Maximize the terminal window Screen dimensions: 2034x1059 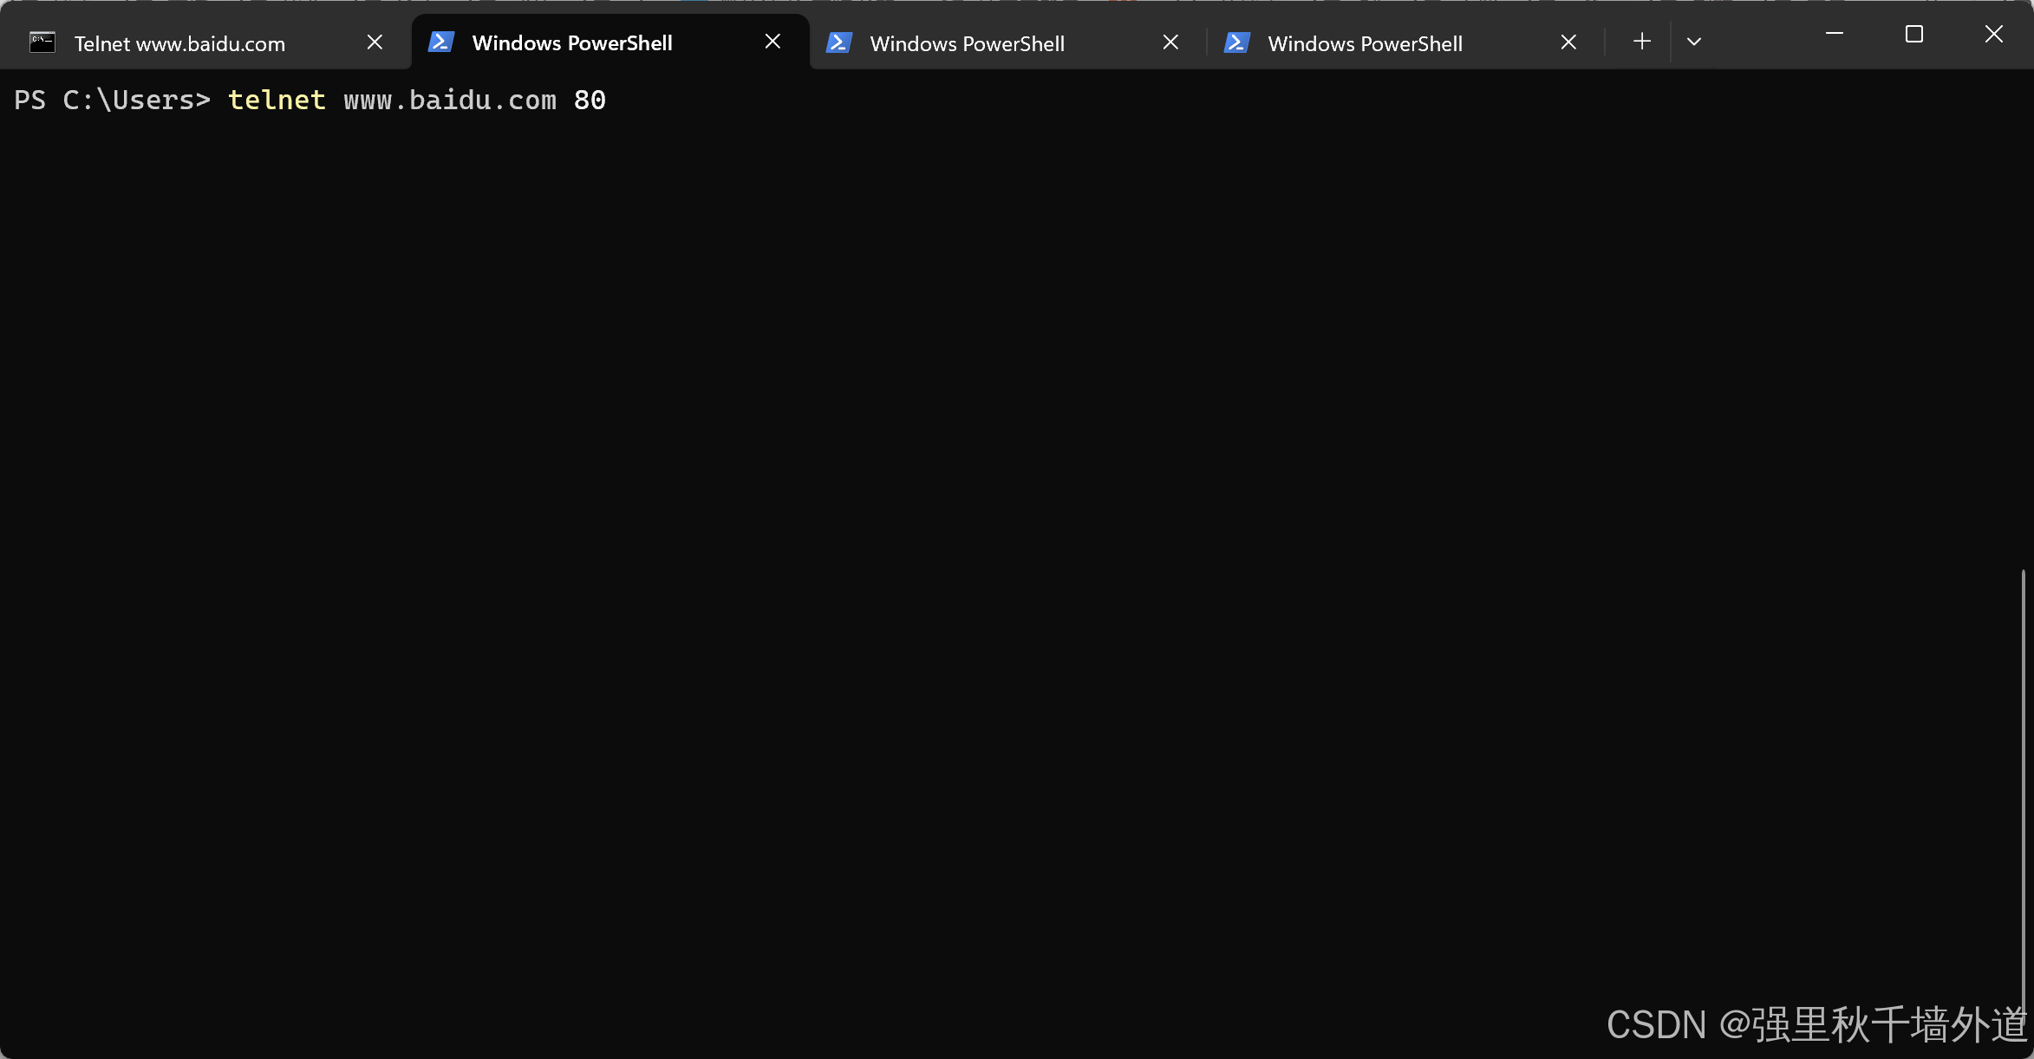[x=1913, y=34]
